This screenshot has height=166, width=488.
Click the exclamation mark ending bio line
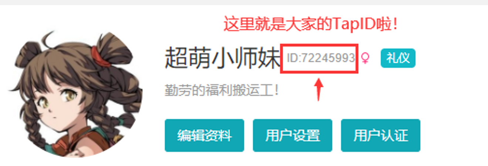pyautogui.click(x=276, y=90)
